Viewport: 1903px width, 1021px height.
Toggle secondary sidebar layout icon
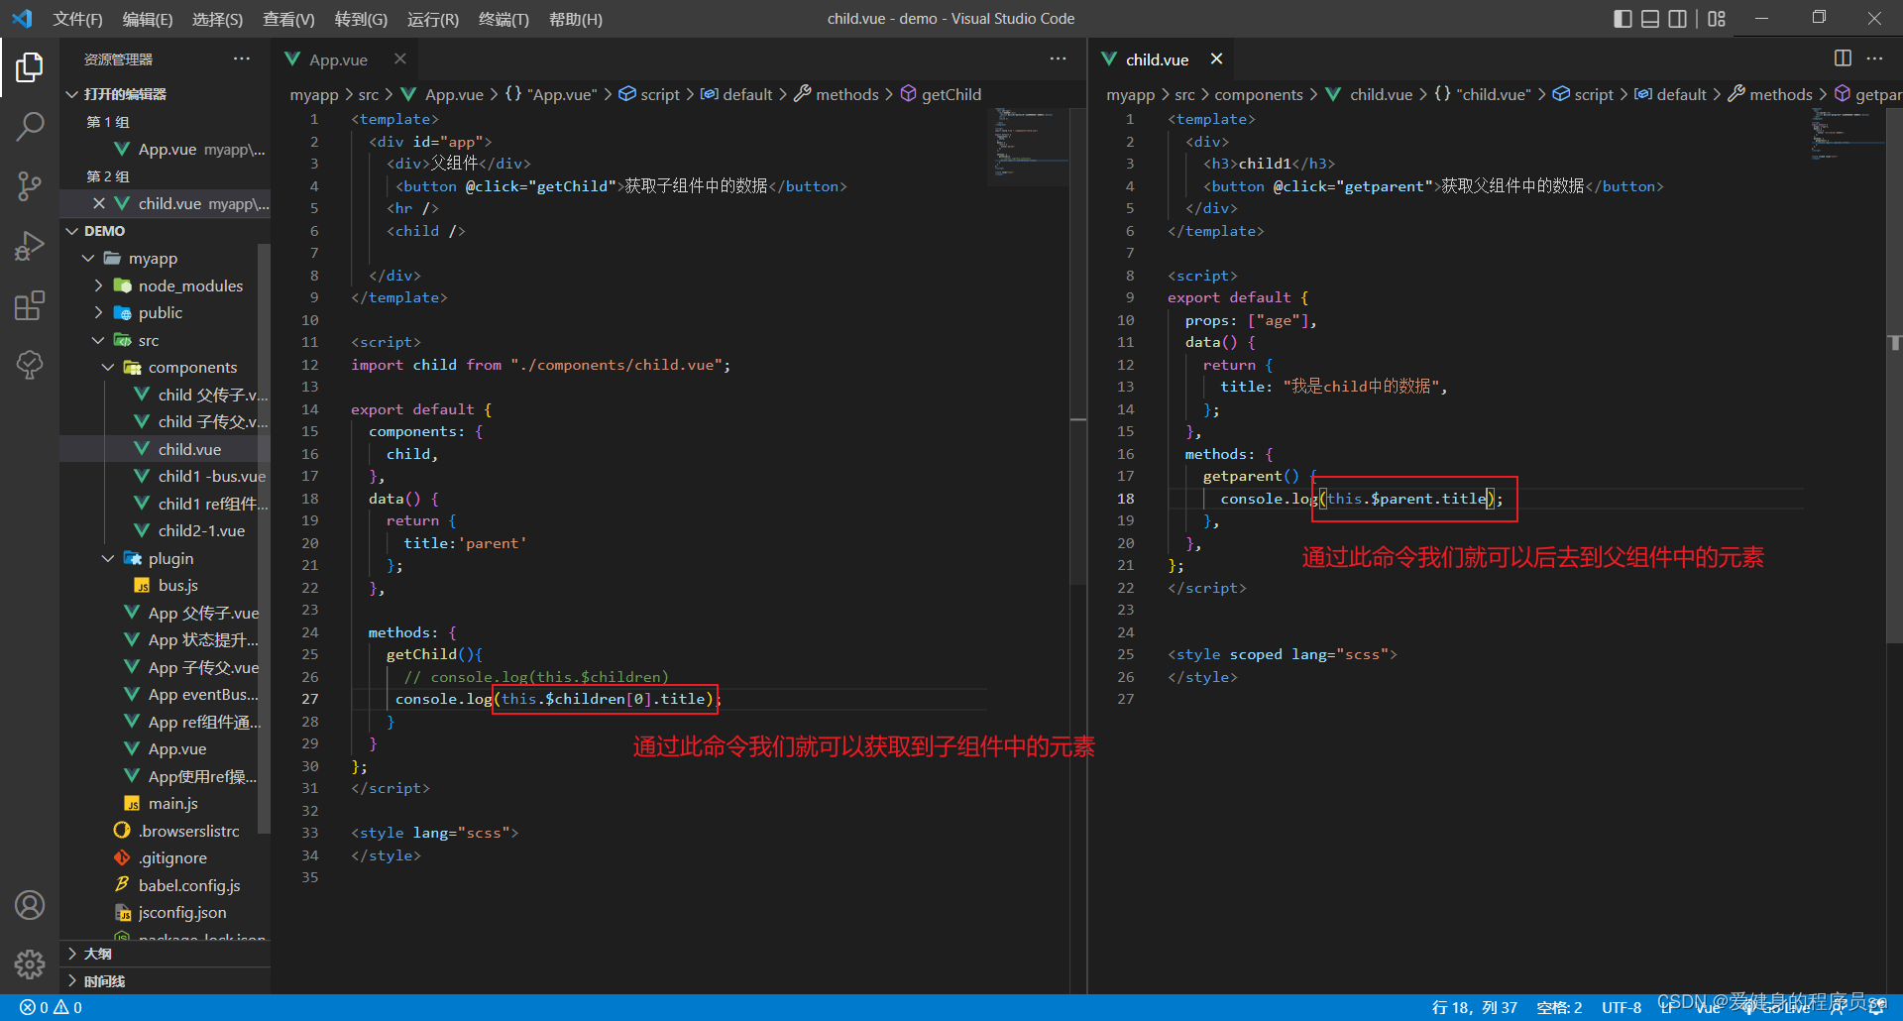point(1677,19)
